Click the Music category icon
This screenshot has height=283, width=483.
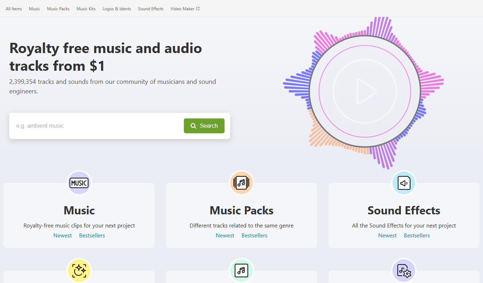79,183
